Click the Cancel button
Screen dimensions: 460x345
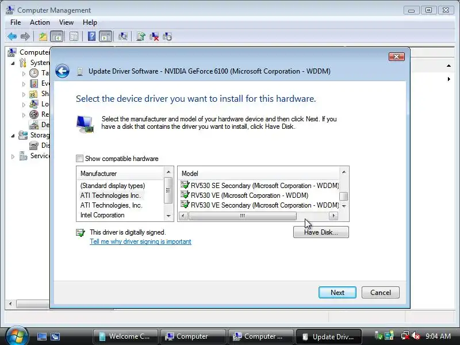pyautogui.click(x=381, y=293)
